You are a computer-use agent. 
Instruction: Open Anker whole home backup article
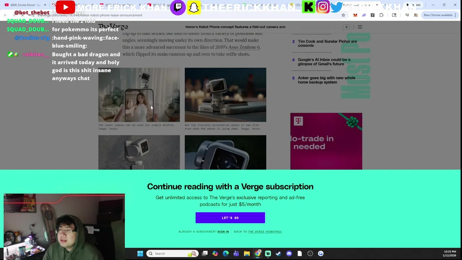[326, 80]
